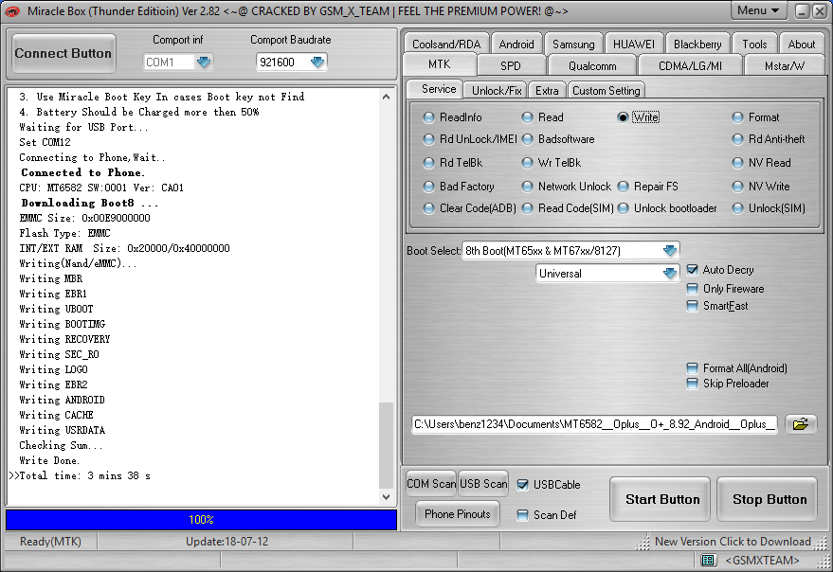The image size is (833, 572).
Task: Click the firmware file path input field
Action: tap(594, 424)
